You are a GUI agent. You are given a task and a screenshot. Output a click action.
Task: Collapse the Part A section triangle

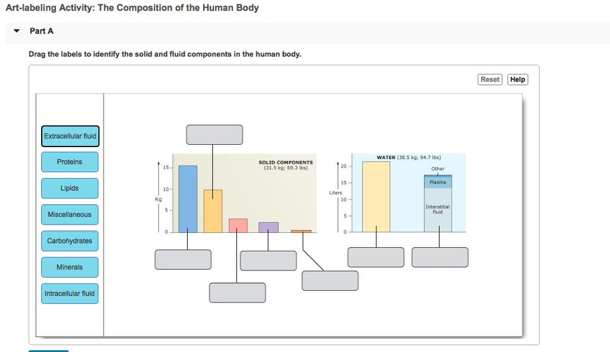pos(16,31)
